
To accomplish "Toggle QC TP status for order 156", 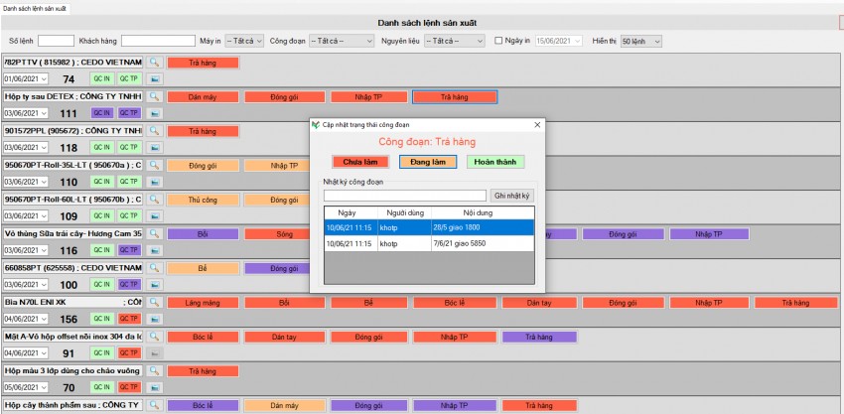I will click(x=129, y=319).
